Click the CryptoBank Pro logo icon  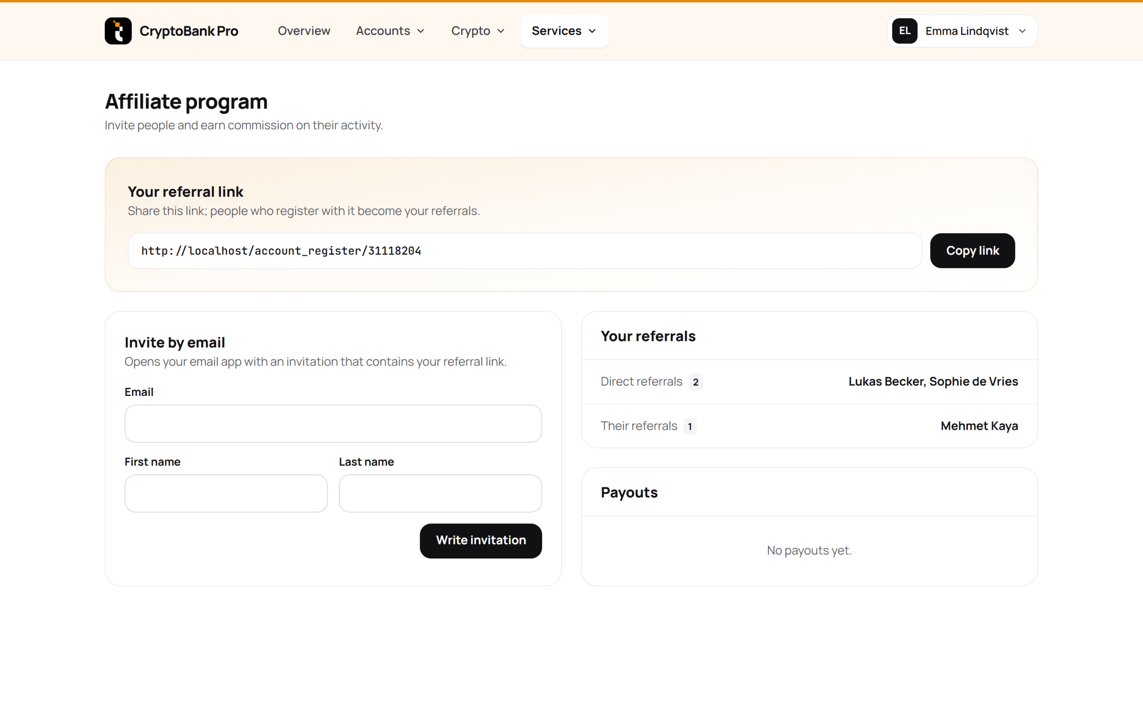pyautogui.click(x=118, y=31)
